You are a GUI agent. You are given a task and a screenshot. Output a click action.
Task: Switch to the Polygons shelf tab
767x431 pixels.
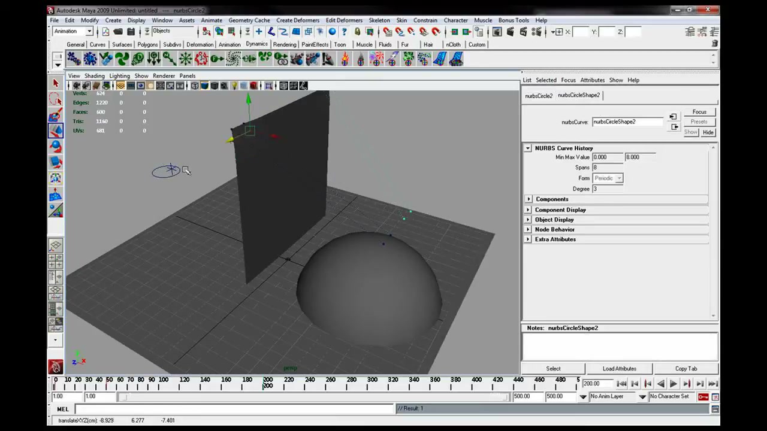click(147, 44)
